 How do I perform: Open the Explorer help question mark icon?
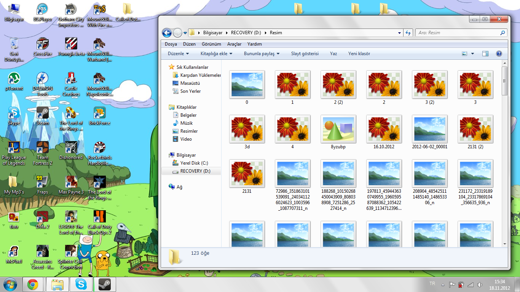pyautogui.click(x=499, y=54)
